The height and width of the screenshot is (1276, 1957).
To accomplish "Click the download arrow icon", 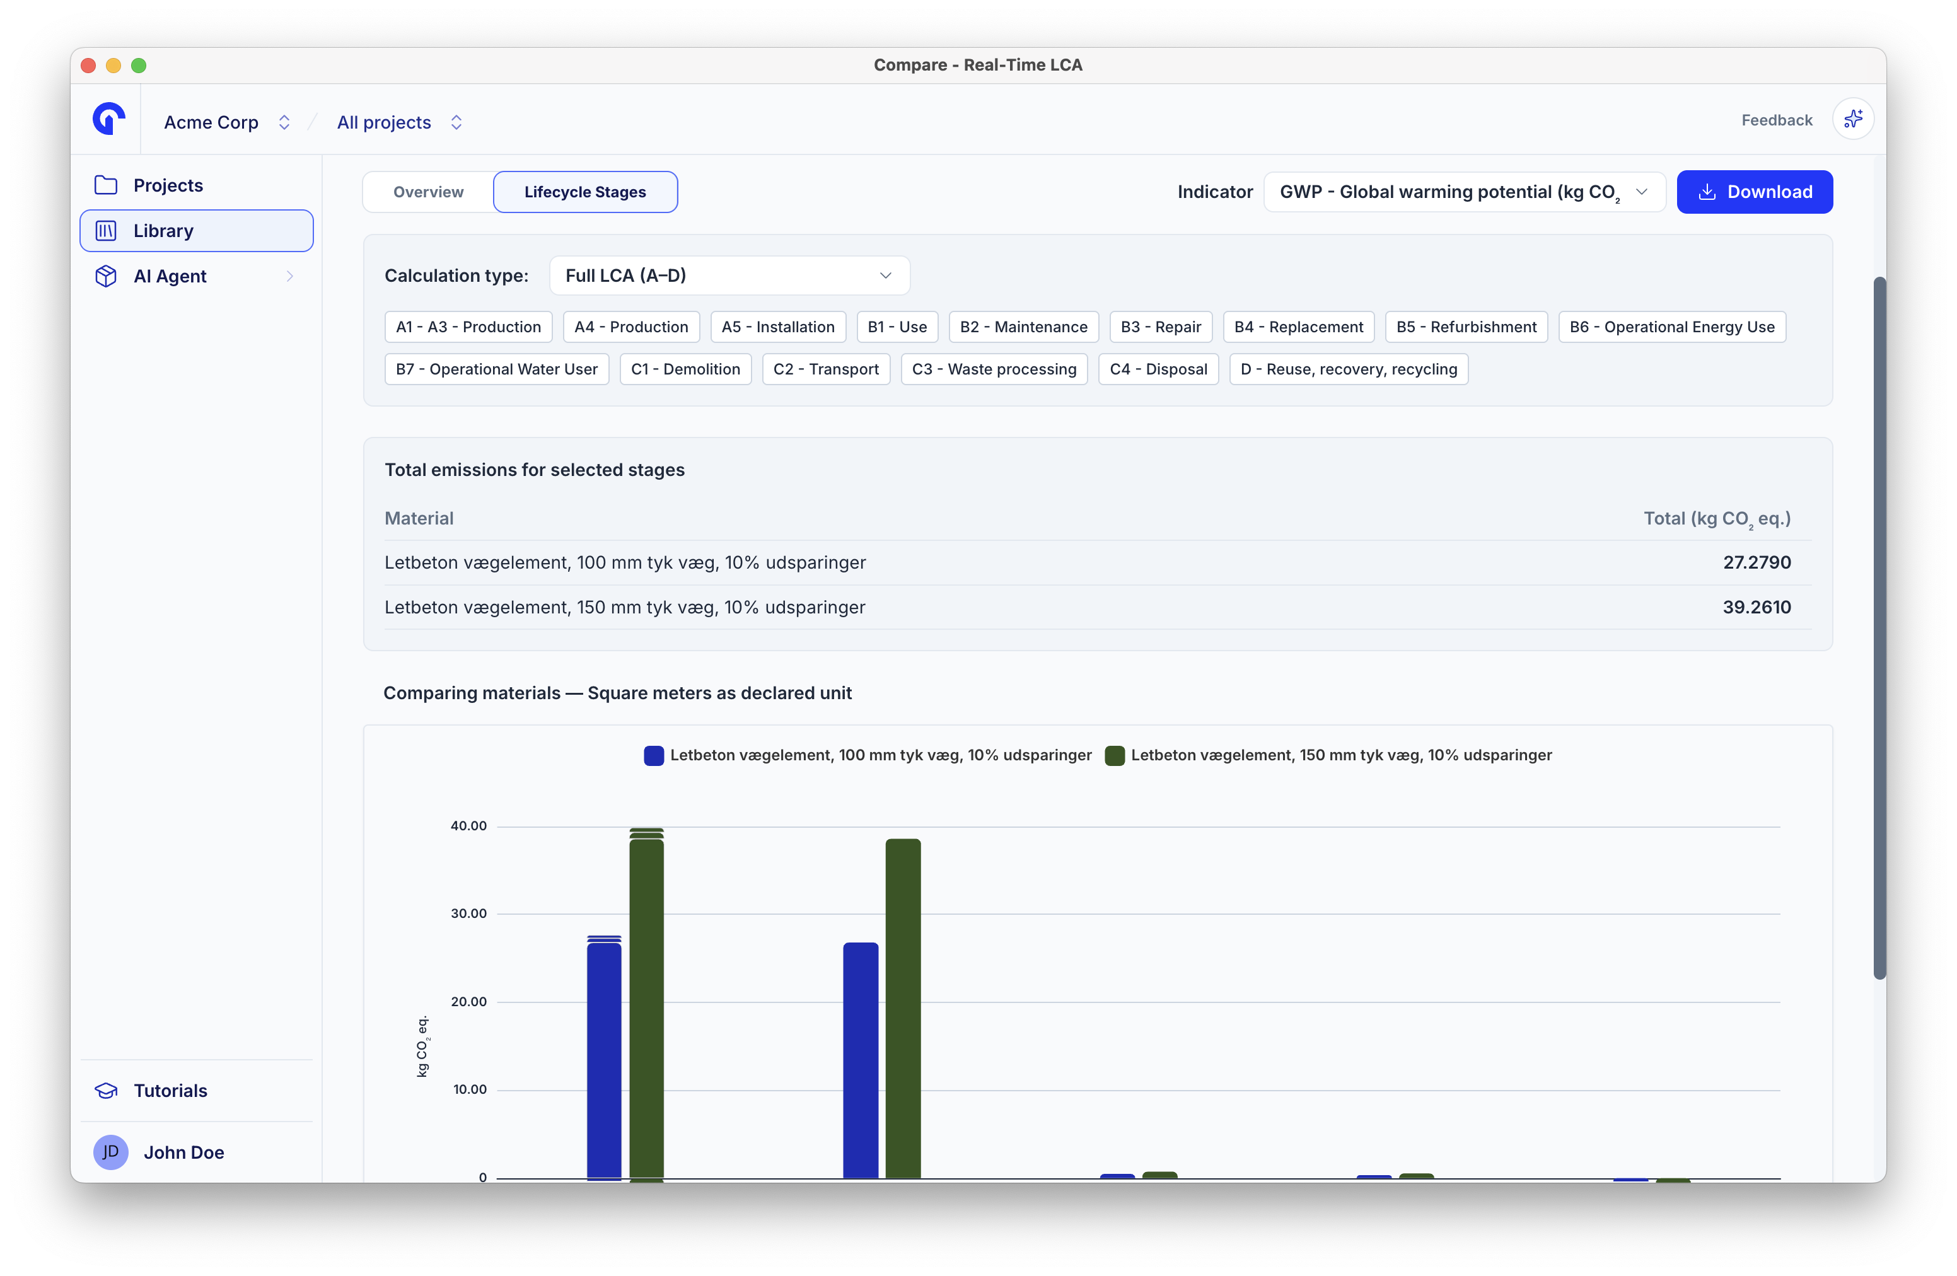I will [x=1707, y=192].
